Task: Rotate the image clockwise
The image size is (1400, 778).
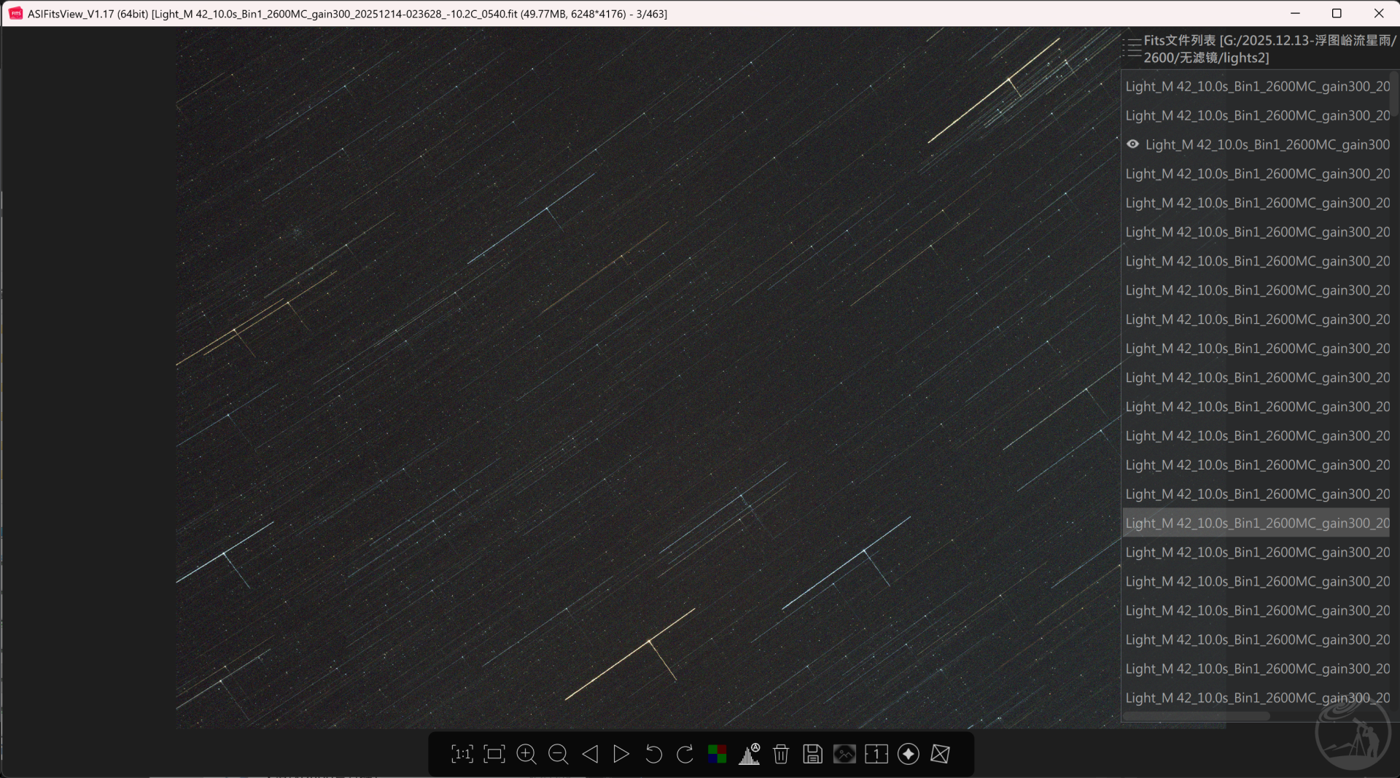Action: pos(685,754)
